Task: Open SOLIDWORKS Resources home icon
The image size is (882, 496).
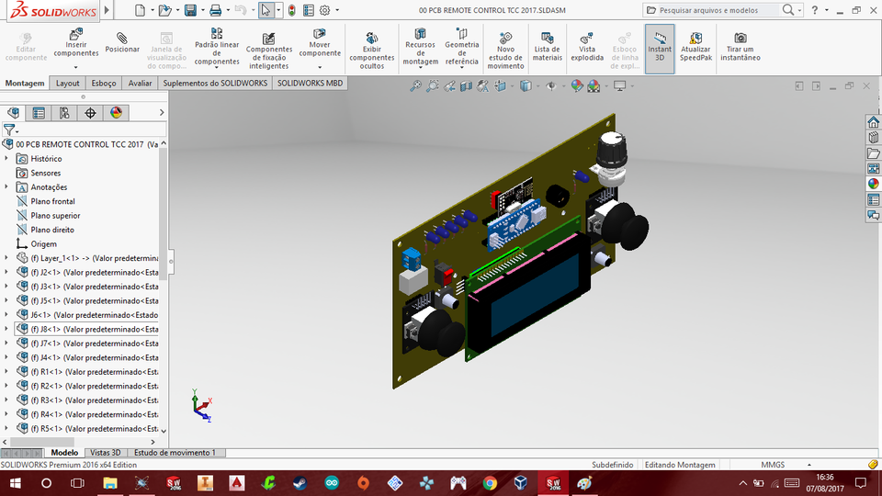Action: click(x=873, y=122)
